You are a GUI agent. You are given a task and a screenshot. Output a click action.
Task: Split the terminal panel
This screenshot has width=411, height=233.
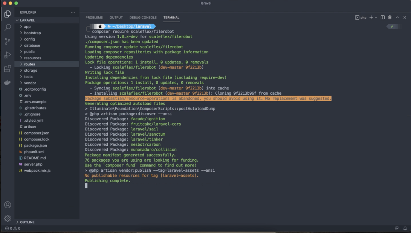click(x=382, y=17)
